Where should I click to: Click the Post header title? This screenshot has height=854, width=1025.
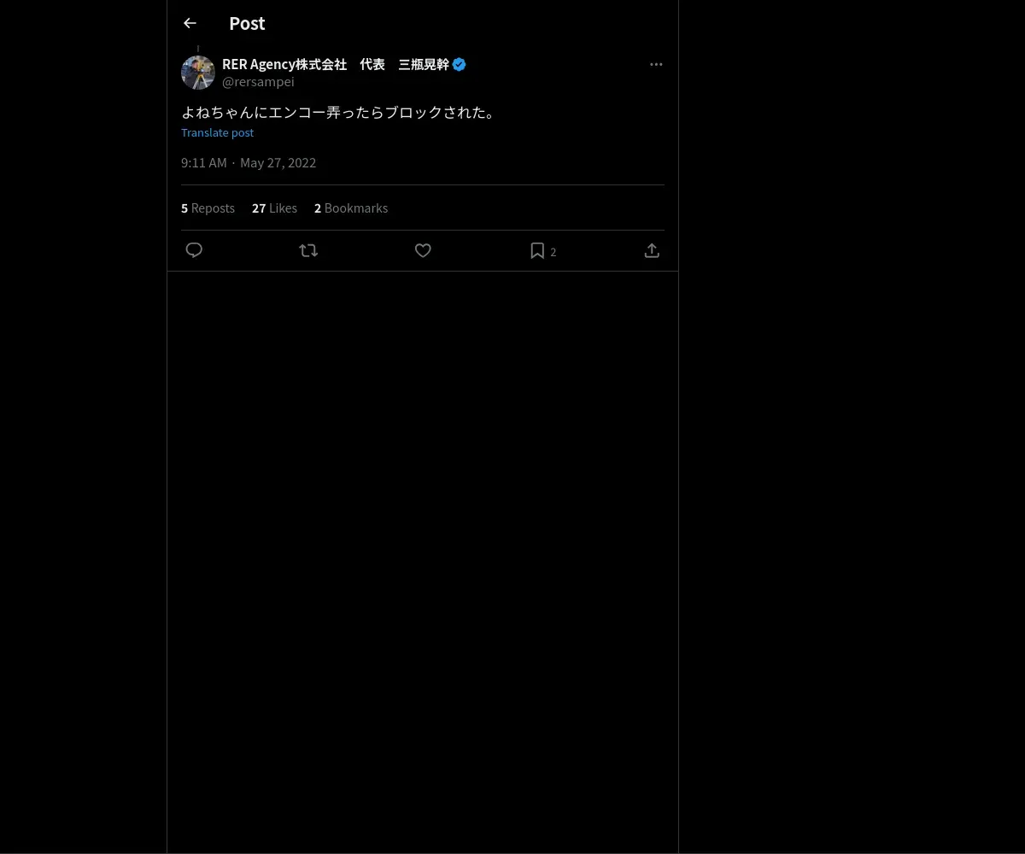[x=247, y=23]
